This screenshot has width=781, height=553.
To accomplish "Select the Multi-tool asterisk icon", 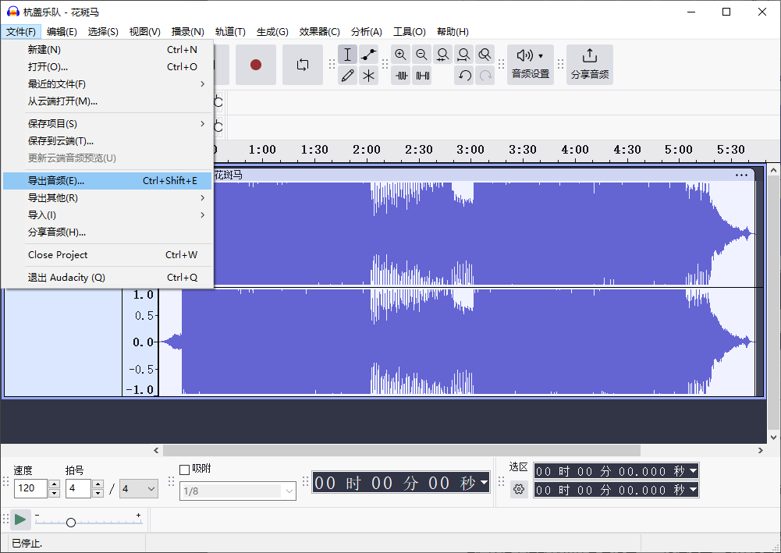I will tap(369, 76).
